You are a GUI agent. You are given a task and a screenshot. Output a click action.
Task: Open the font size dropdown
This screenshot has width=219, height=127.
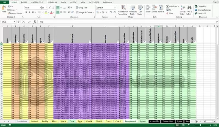[x=47, y=8]
